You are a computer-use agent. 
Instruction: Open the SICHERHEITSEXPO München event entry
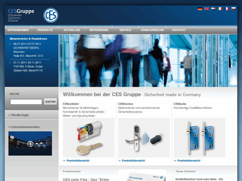click(28, 50)
